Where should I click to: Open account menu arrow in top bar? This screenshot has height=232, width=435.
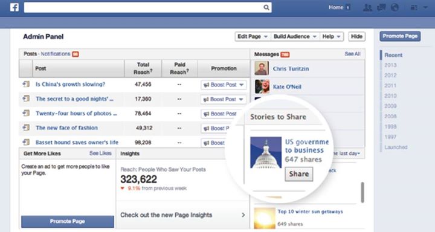tap(425, 7)
